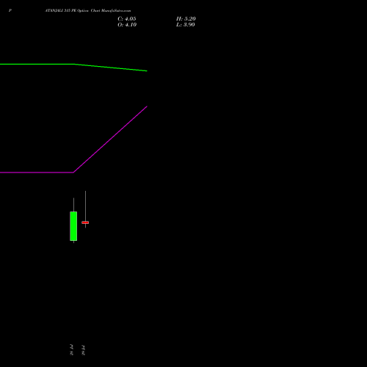This screenshot has height=367, width=367.
Task: Click the green indicator line
Action: [73, 65]
